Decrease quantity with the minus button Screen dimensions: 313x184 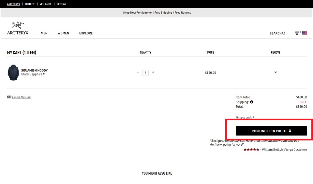pos(138,73)
